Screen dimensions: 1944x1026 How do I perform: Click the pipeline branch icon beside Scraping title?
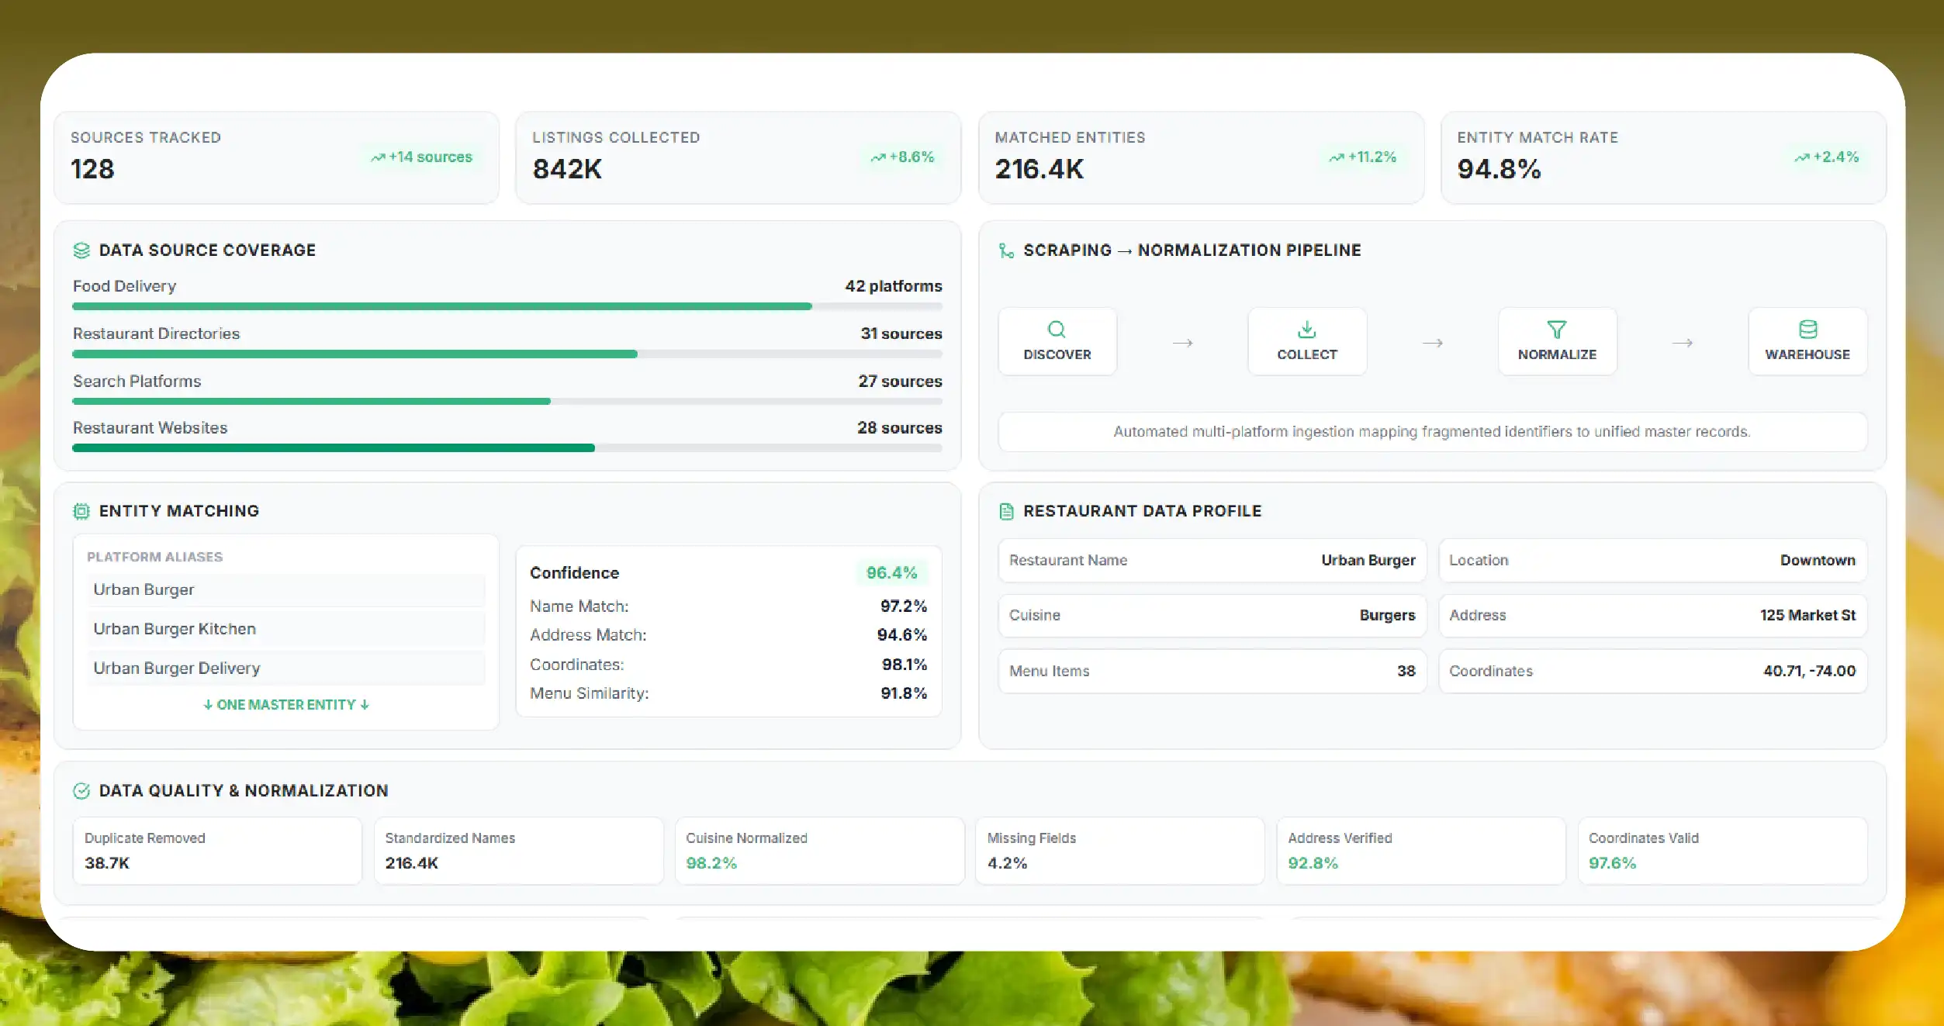tap(1006, 250)
